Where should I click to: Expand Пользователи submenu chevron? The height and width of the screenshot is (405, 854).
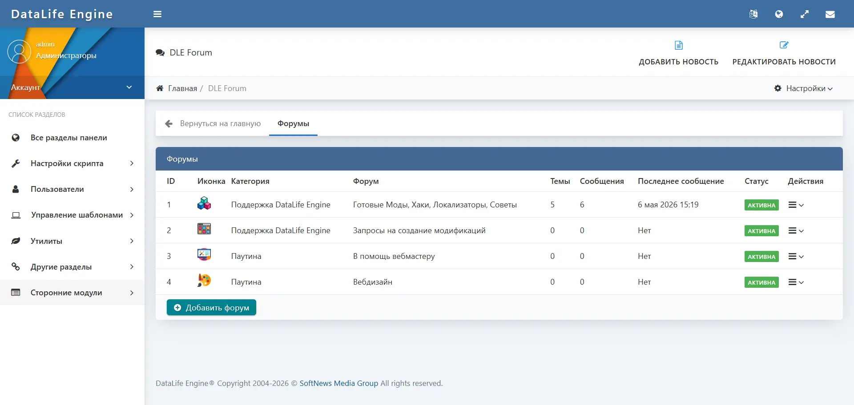(132, 189)
